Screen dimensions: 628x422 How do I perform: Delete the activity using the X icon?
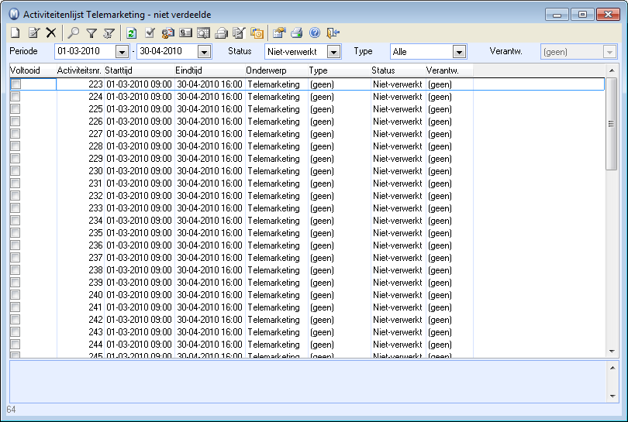(51, 33)
